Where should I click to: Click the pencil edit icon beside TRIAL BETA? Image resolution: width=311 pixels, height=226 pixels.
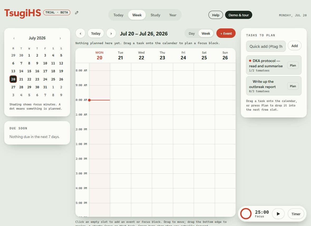(77, 13)
